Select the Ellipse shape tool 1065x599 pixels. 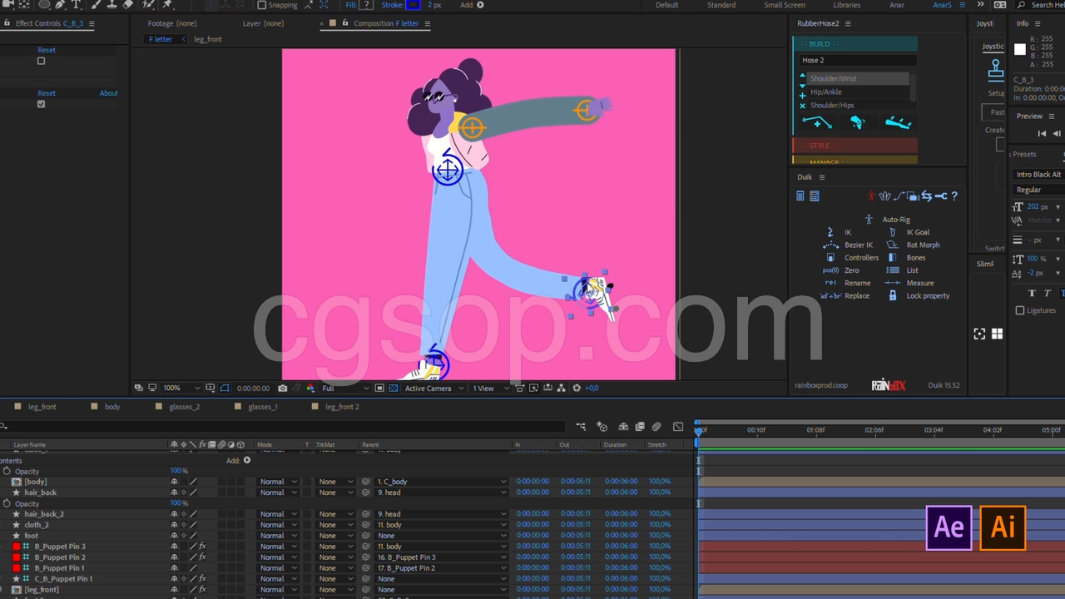coord(44,4)
